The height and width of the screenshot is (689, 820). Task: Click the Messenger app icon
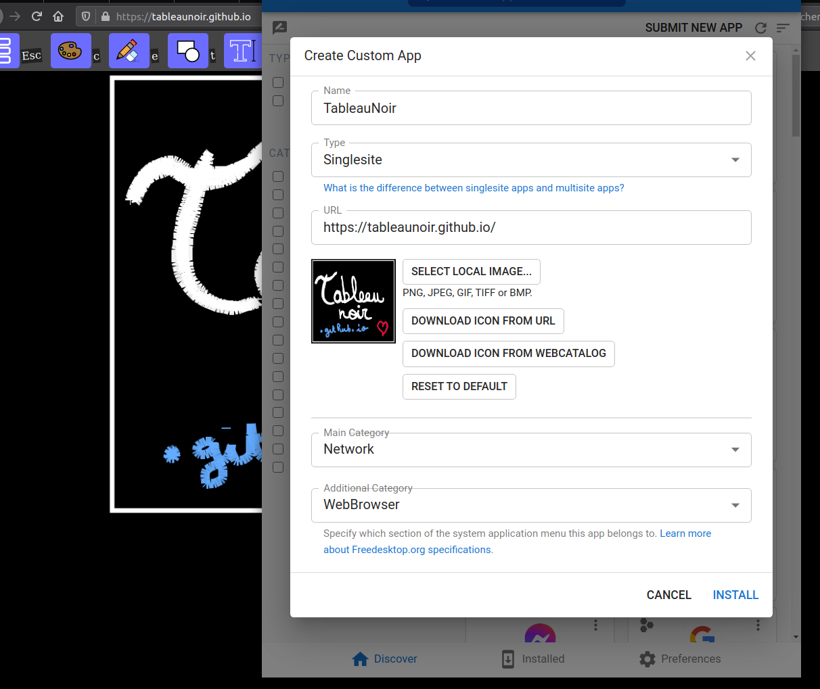tap(540, 633)
